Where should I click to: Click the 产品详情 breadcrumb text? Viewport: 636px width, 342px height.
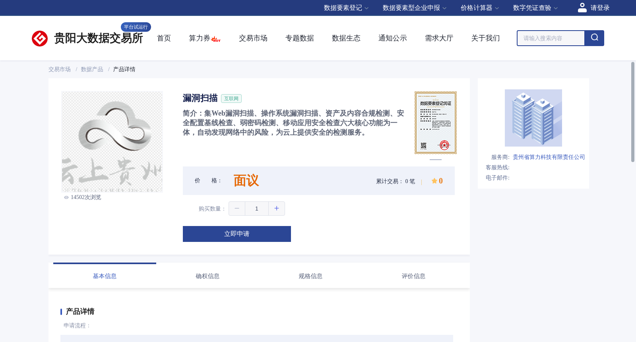[x=124, y=70]
